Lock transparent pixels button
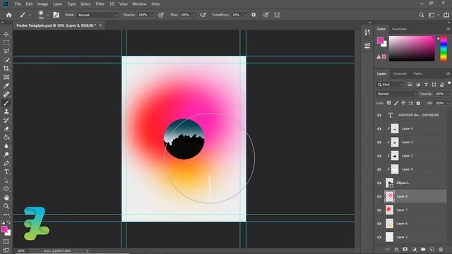452x254 pixels. [x=389, y=103]
